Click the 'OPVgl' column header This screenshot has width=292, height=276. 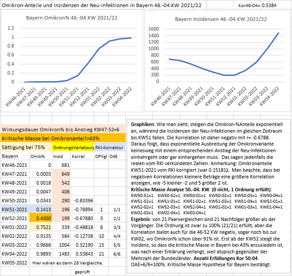click(101, 156)
